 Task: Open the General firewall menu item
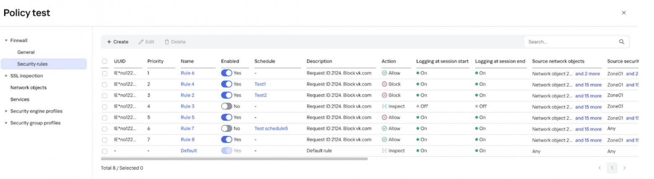pyautogui.click(x=26, y=52)
